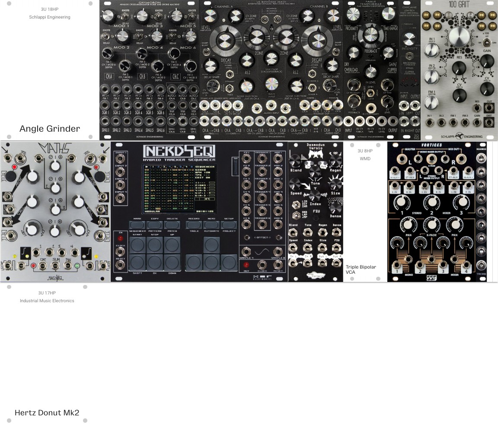Click 100 Grit OUT jack
Screen dimensions: 498x424
coord(489,108)
